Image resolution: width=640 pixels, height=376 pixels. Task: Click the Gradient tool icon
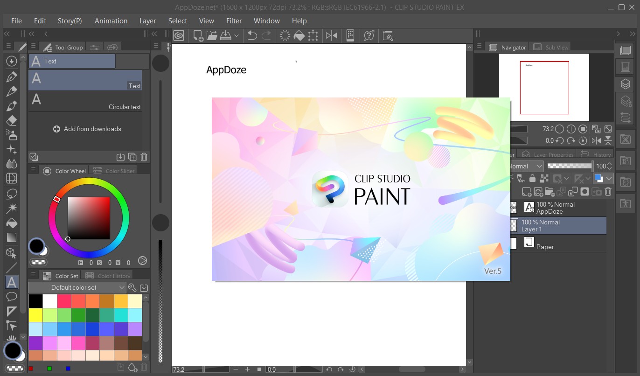click(12, 237)
